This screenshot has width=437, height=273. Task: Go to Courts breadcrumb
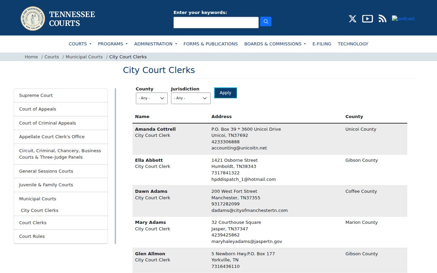pyautogui.click(x=52, y=57)
